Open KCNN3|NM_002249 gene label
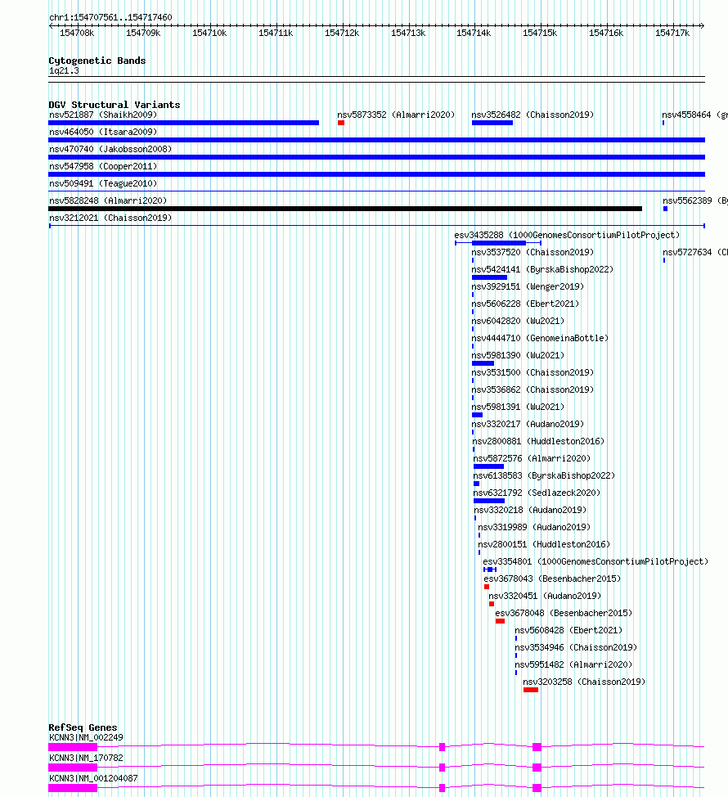Image resolution: width=728 pixels, height=797 pixels. click(87, 737)
